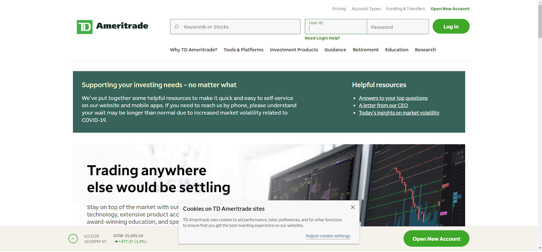
Task: Click the DOW 25,605.54 ticker value
Action: point(128,236)
